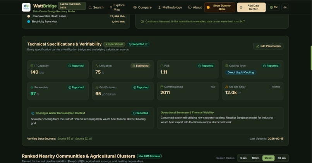Image resolution: width=312 pixels, height=163 pixels.
Task: Click the water droplet icon in Cooling & Water Context
Action: (33, 113)
